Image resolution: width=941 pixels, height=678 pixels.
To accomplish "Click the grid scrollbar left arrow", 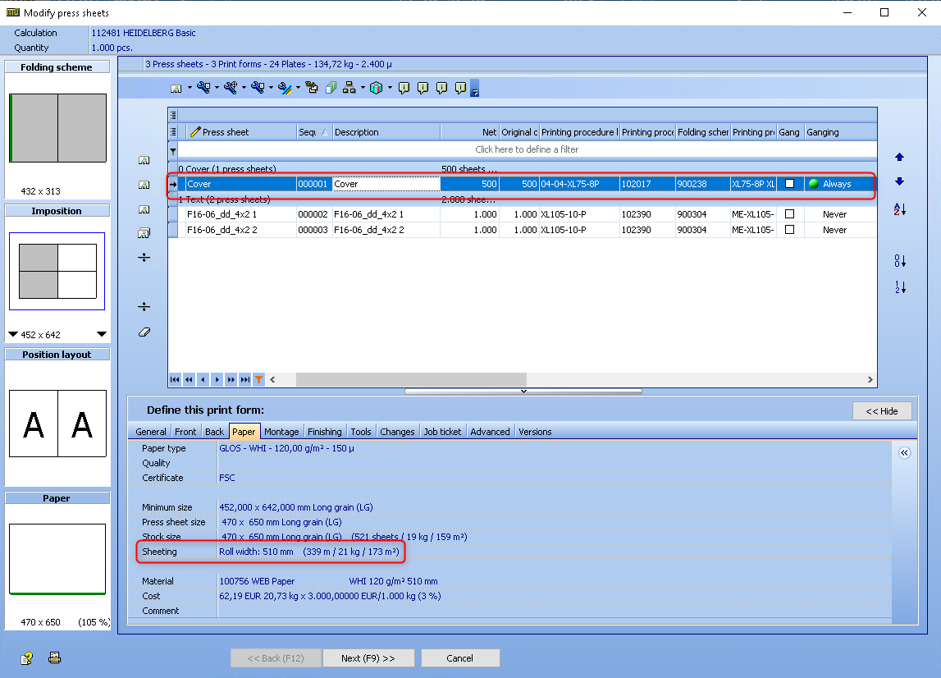I will point(272,379).
